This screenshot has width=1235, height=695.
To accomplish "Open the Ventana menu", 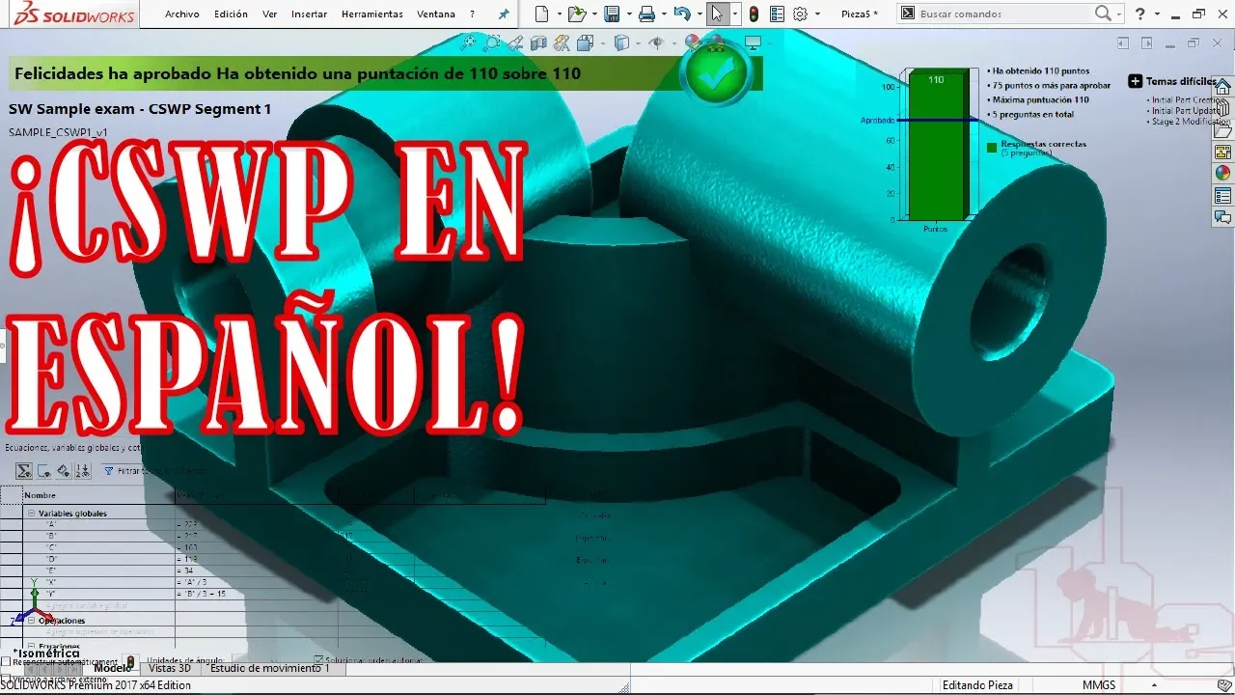I will click(436, 14).
